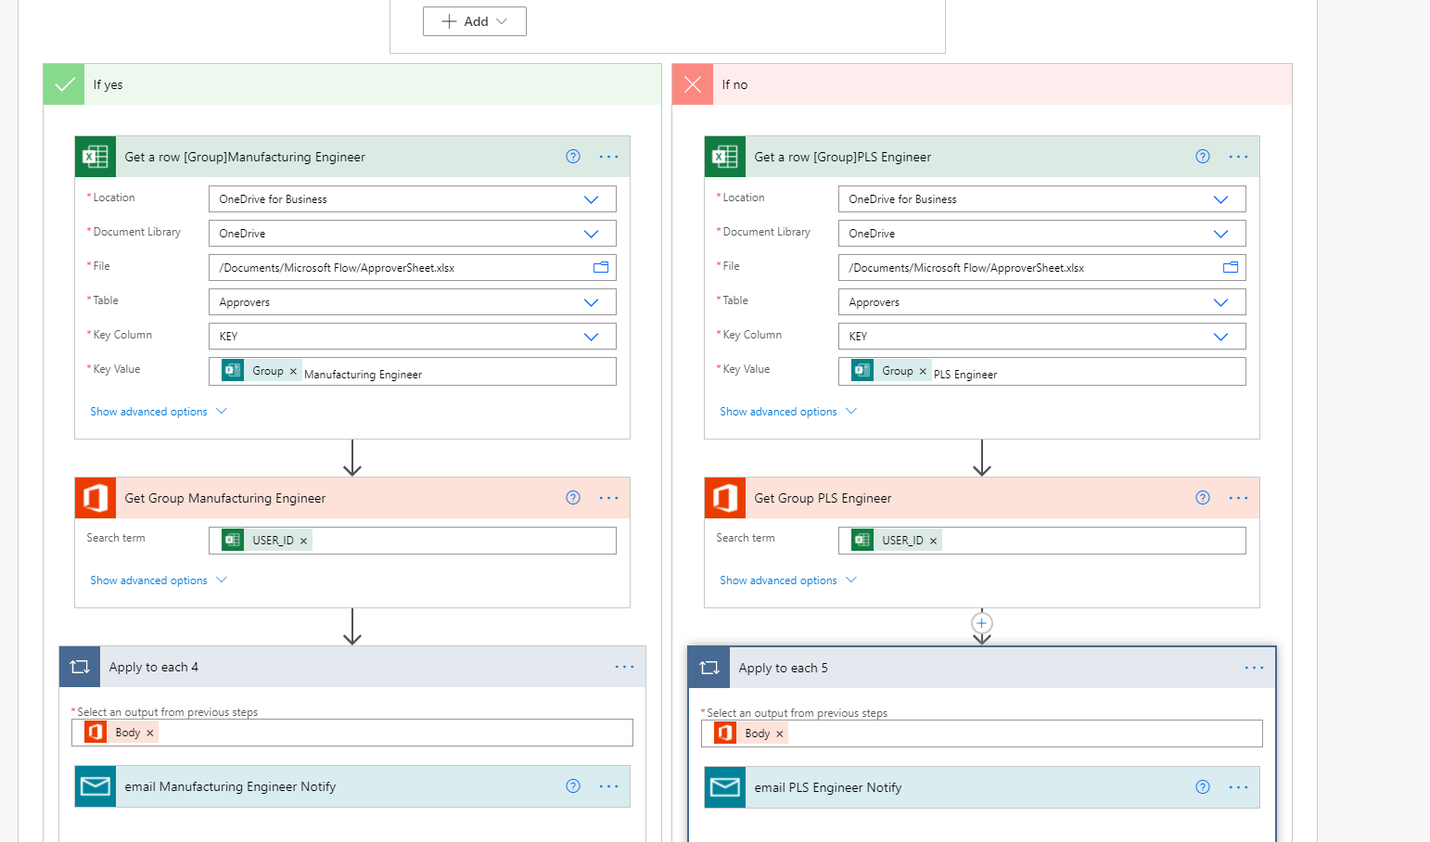Click Apply to each 5 header title

pyautogui.click(x=784, y=668)
